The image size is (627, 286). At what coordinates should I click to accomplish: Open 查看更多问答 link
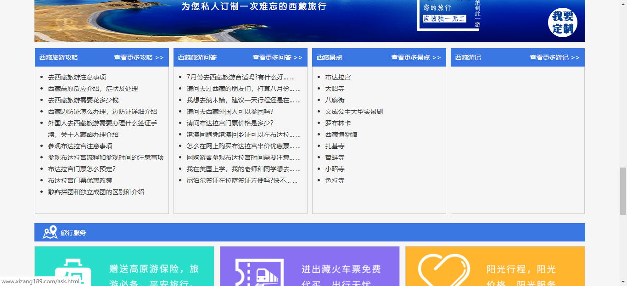[x=277, y=57]
